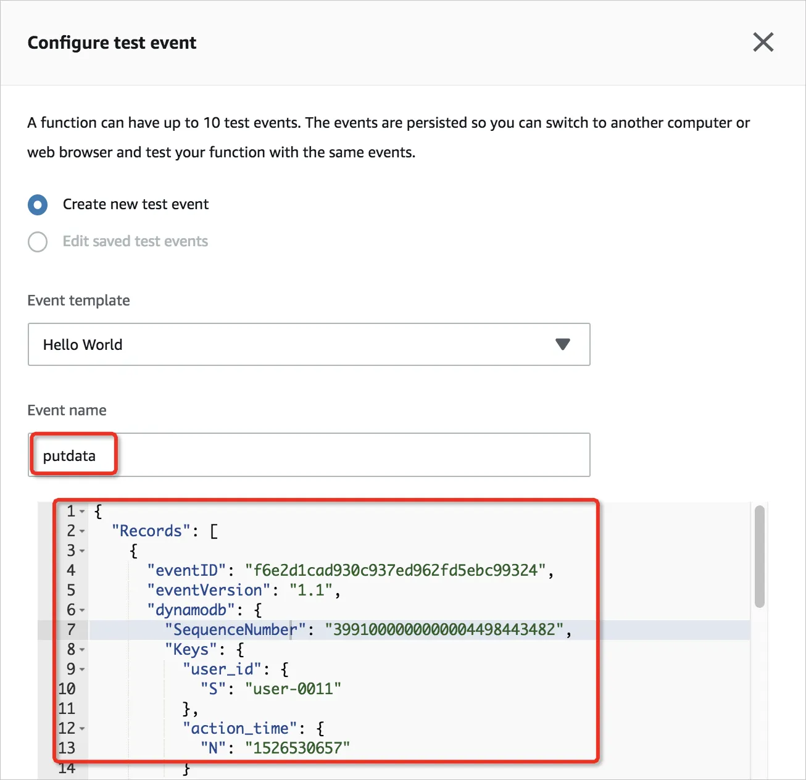Viewport: 806px width, 780px height.
Task: Collapse the Records array fold on line 2
Action: pos(82,531)
